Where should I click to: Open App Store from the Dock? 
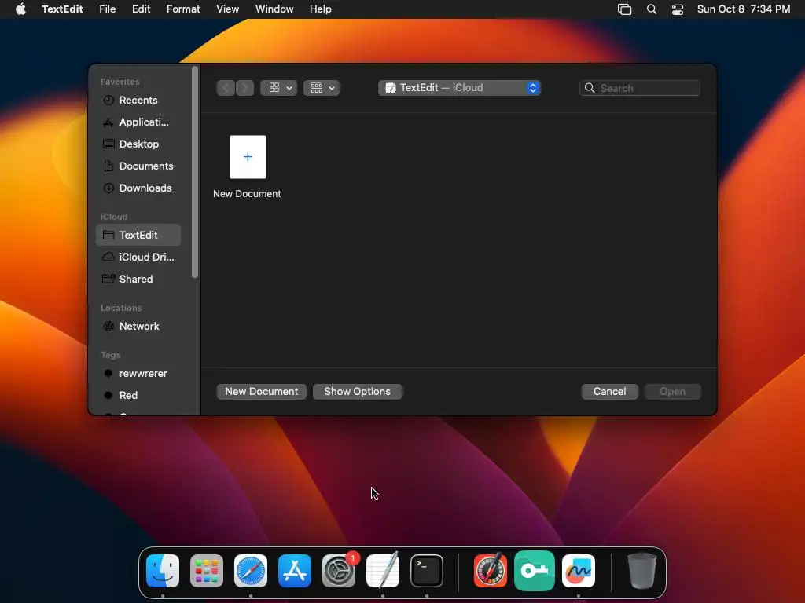[x=295, y=571]
